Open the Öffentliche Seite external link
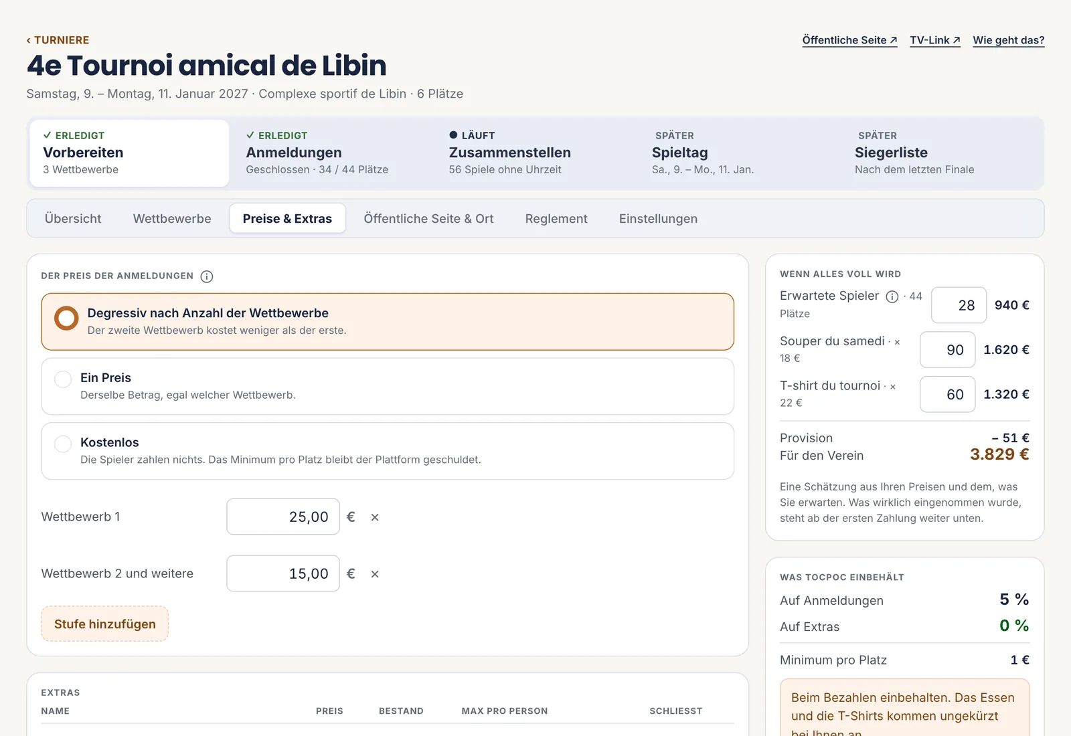Image resolution: width=1071 pixels, height=736 pixels. (x=850, y=40)
